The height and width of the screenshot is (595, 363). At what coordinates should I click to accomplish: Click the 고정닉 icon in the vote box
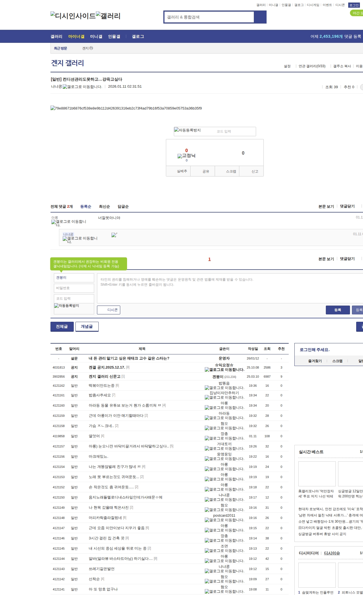[180, 156]
